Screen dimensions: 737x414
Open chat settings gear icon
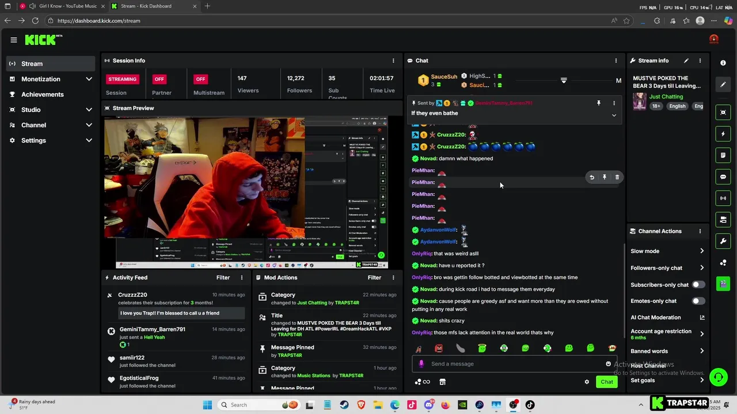587,382
